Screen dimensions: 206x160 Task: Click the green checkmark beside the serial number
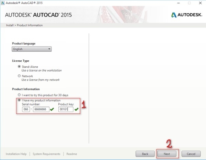coord(52,109)
